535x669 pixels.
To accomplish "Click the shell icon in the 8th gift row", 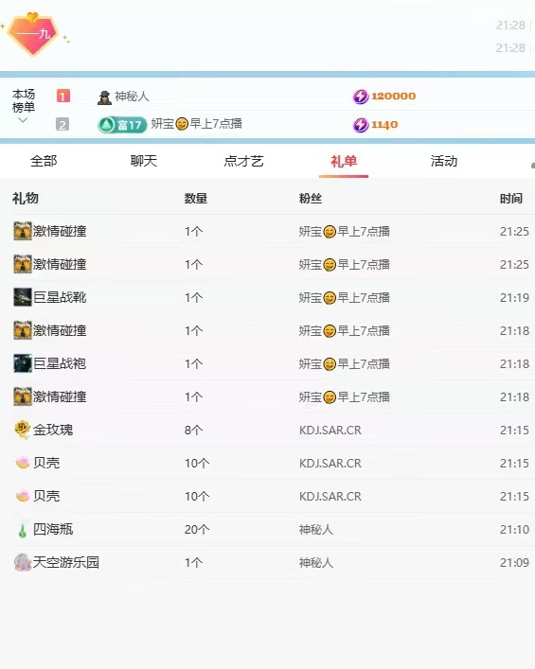I will [22, 462].
